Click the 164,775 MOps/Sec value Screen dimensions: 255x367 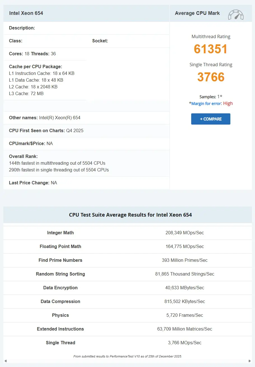pyautogui.click(x=185, y=247)
